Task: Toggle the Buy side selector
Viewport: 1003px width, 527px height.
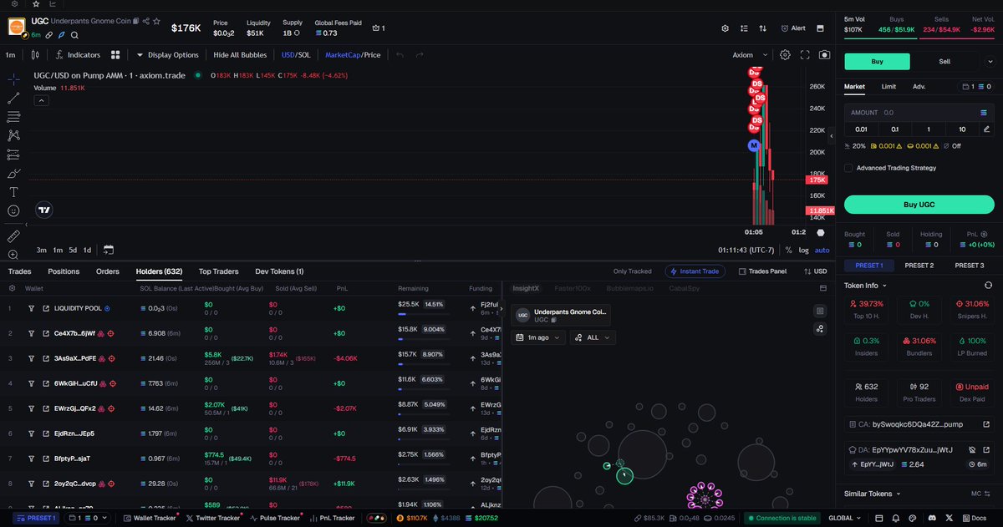Action: 876,61
